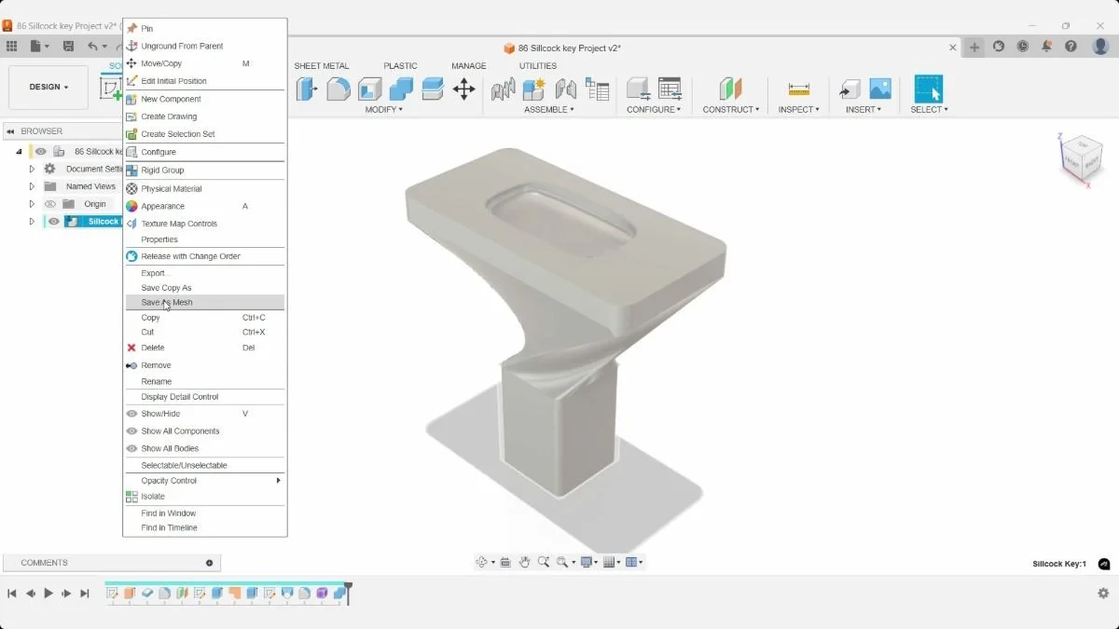Toggle Show All Bodies option
Screen dimensions: 1119x629
pos(205,448)
